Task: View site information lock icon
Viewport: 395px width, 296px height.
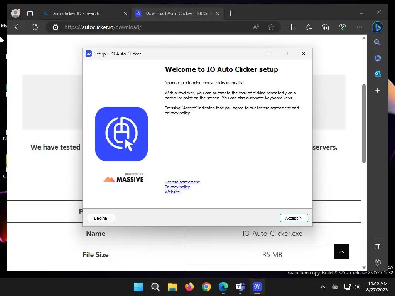Action: click(56, 27)
